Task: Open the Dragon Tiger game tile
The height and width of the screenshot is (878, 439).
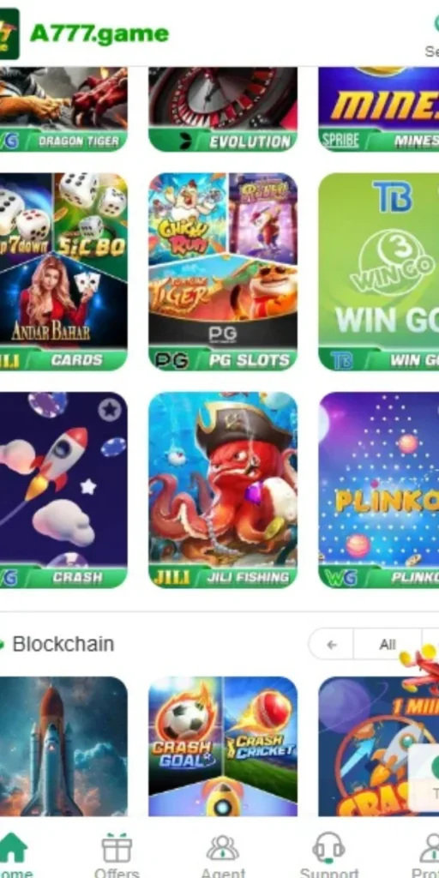Action: point(63,109)
